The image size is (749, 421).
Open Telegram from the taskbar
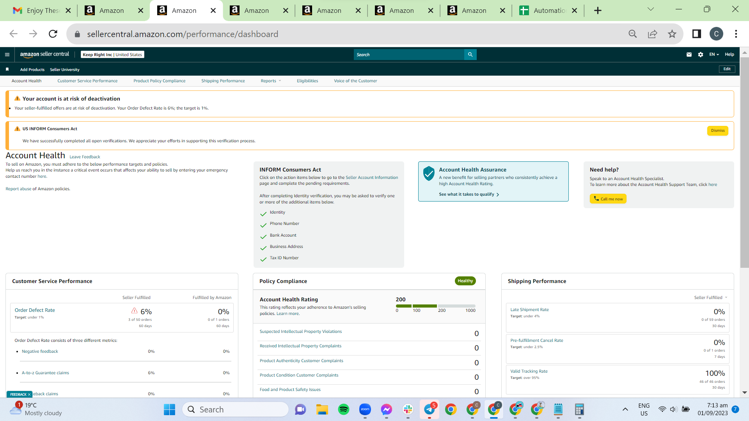point(430,409)
